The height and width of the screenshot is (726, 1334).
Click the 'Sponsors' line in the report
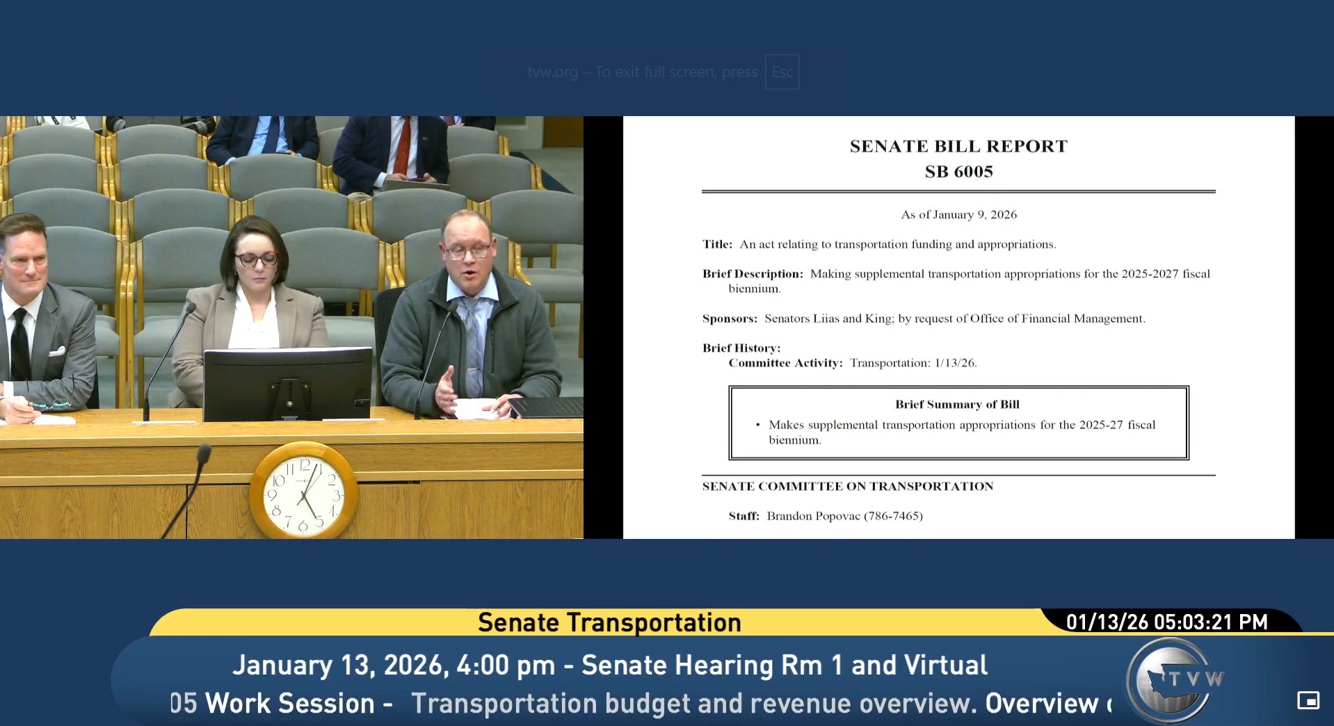tap(923, 318)
